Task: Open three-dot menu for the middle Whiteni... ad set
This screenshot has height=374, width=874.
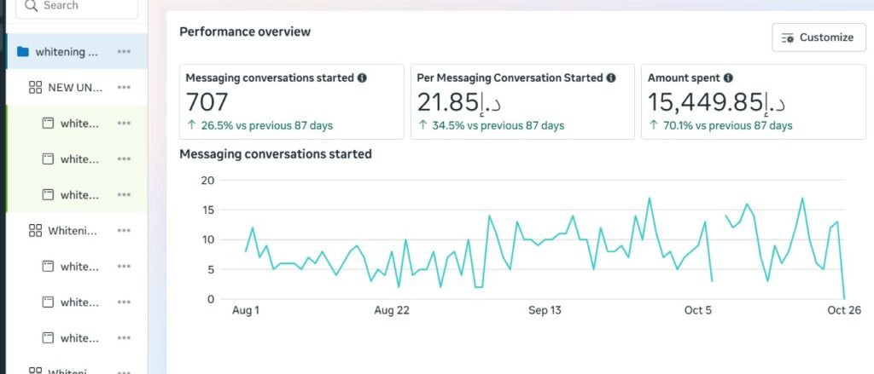Action: tap(124, 231)
